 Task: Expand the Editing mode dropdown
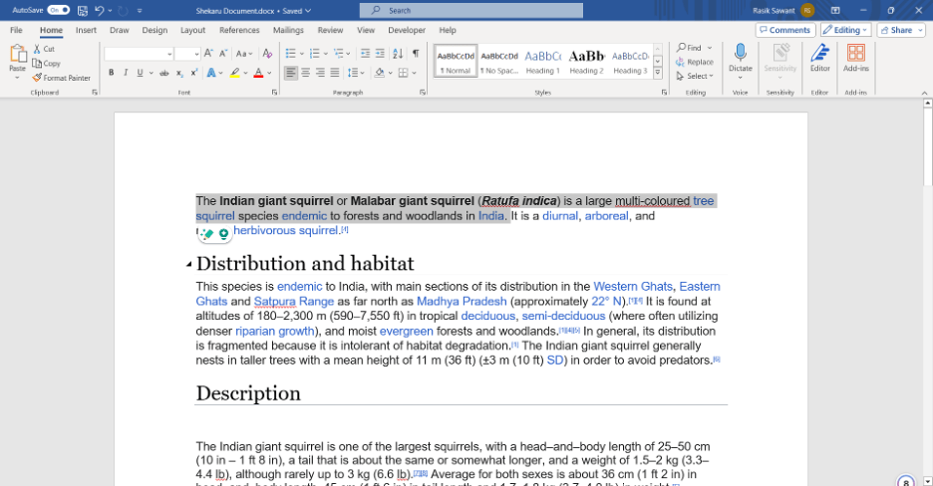pyautogui.click(x=845, y=30)
